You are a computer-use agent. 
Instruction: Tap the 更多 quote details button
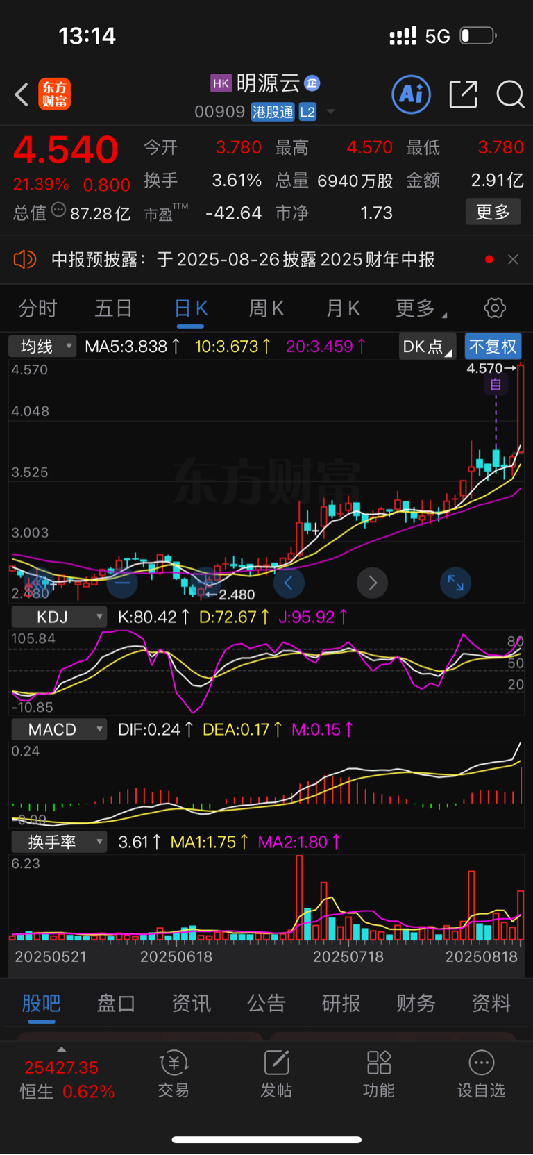click(x=493, y=212)
